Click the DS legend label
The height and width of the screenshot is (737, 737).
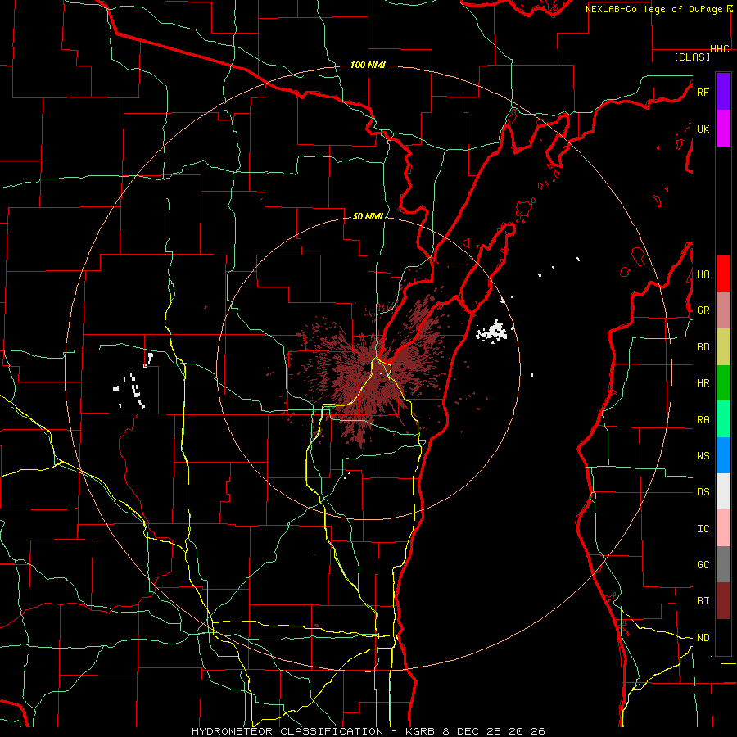pos(703,491)
